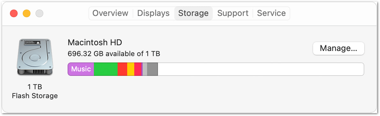Open the Service tab

[x=271, y=13]
